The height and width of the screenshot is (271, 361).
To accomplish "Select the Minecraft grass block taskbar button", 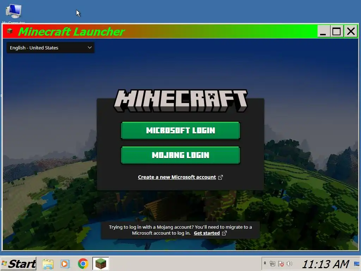I will point(100,264).
